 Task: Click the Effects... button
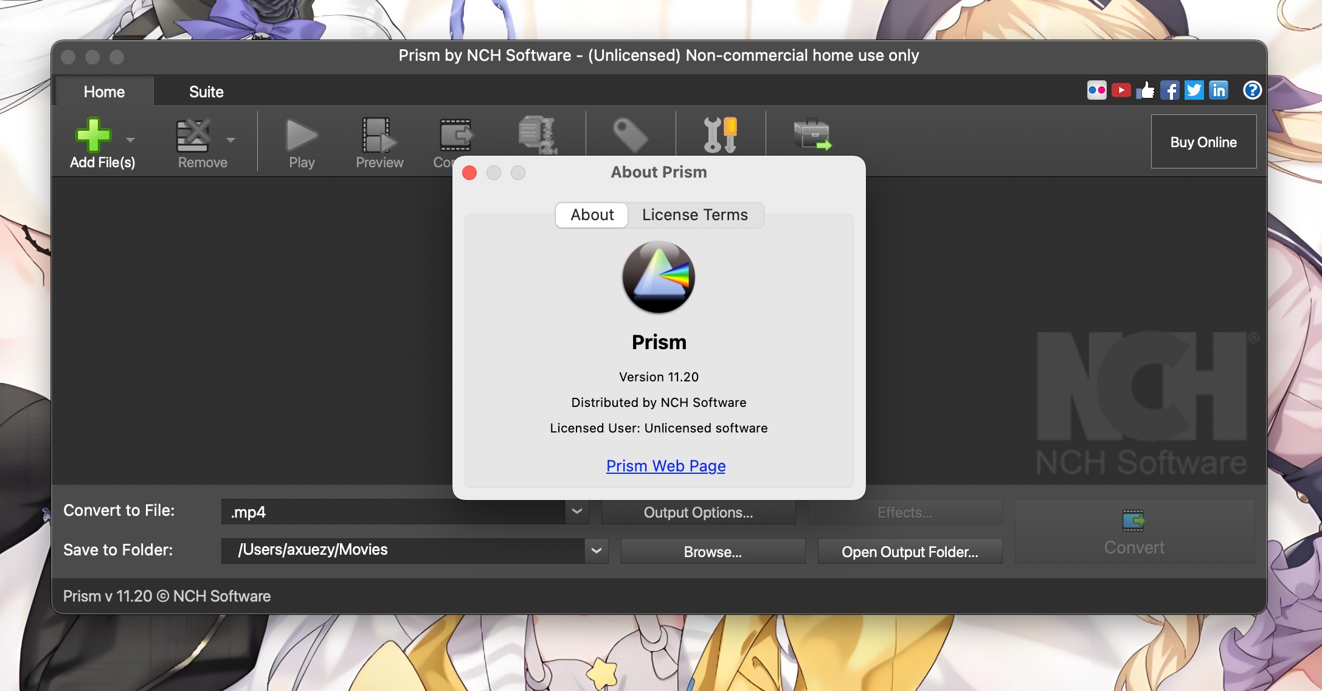(x=905, y=512)
